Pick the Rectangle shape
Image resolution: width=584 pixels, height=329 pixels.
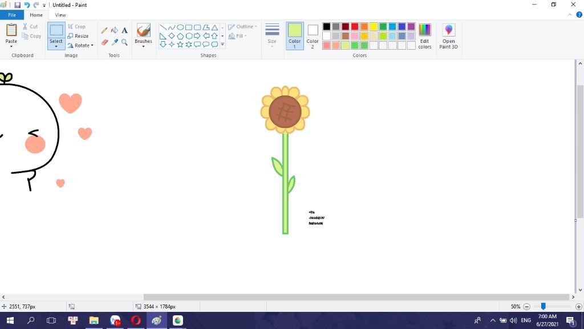189,27
